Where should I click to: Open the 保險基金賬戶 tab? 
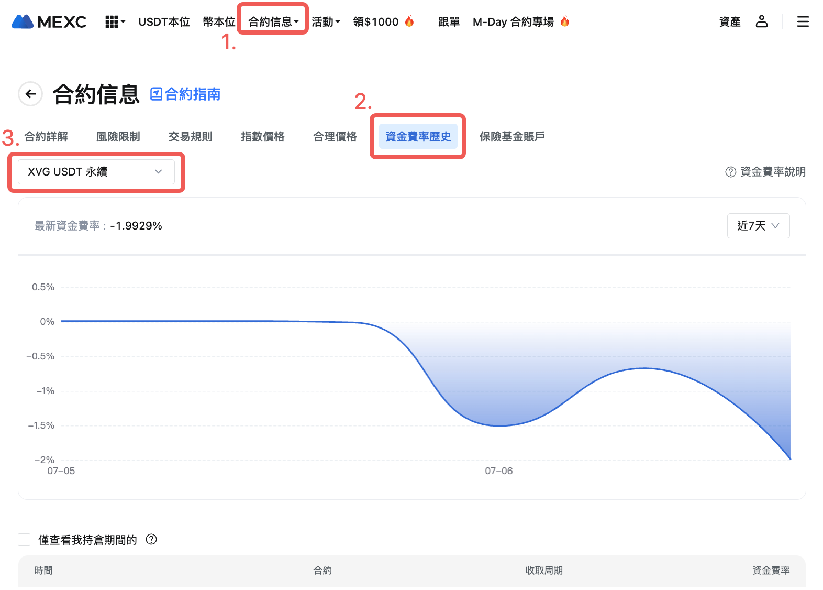tap(511, 136)
